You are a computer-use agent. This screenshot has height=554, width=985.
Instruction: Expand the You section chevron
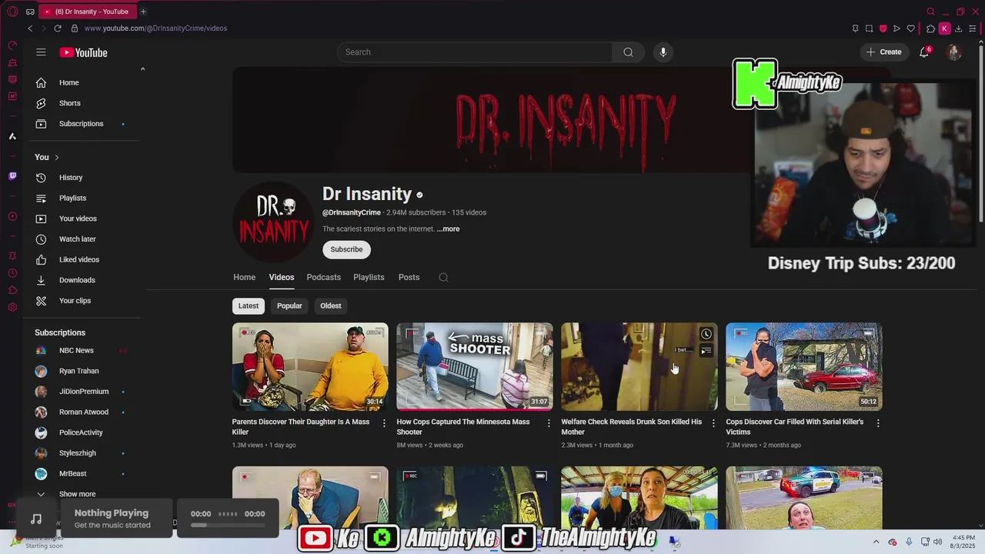click(56, 158)
